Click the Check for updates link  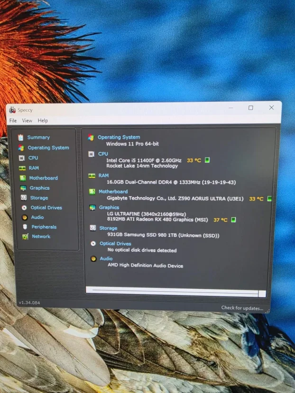pos(242,308)
